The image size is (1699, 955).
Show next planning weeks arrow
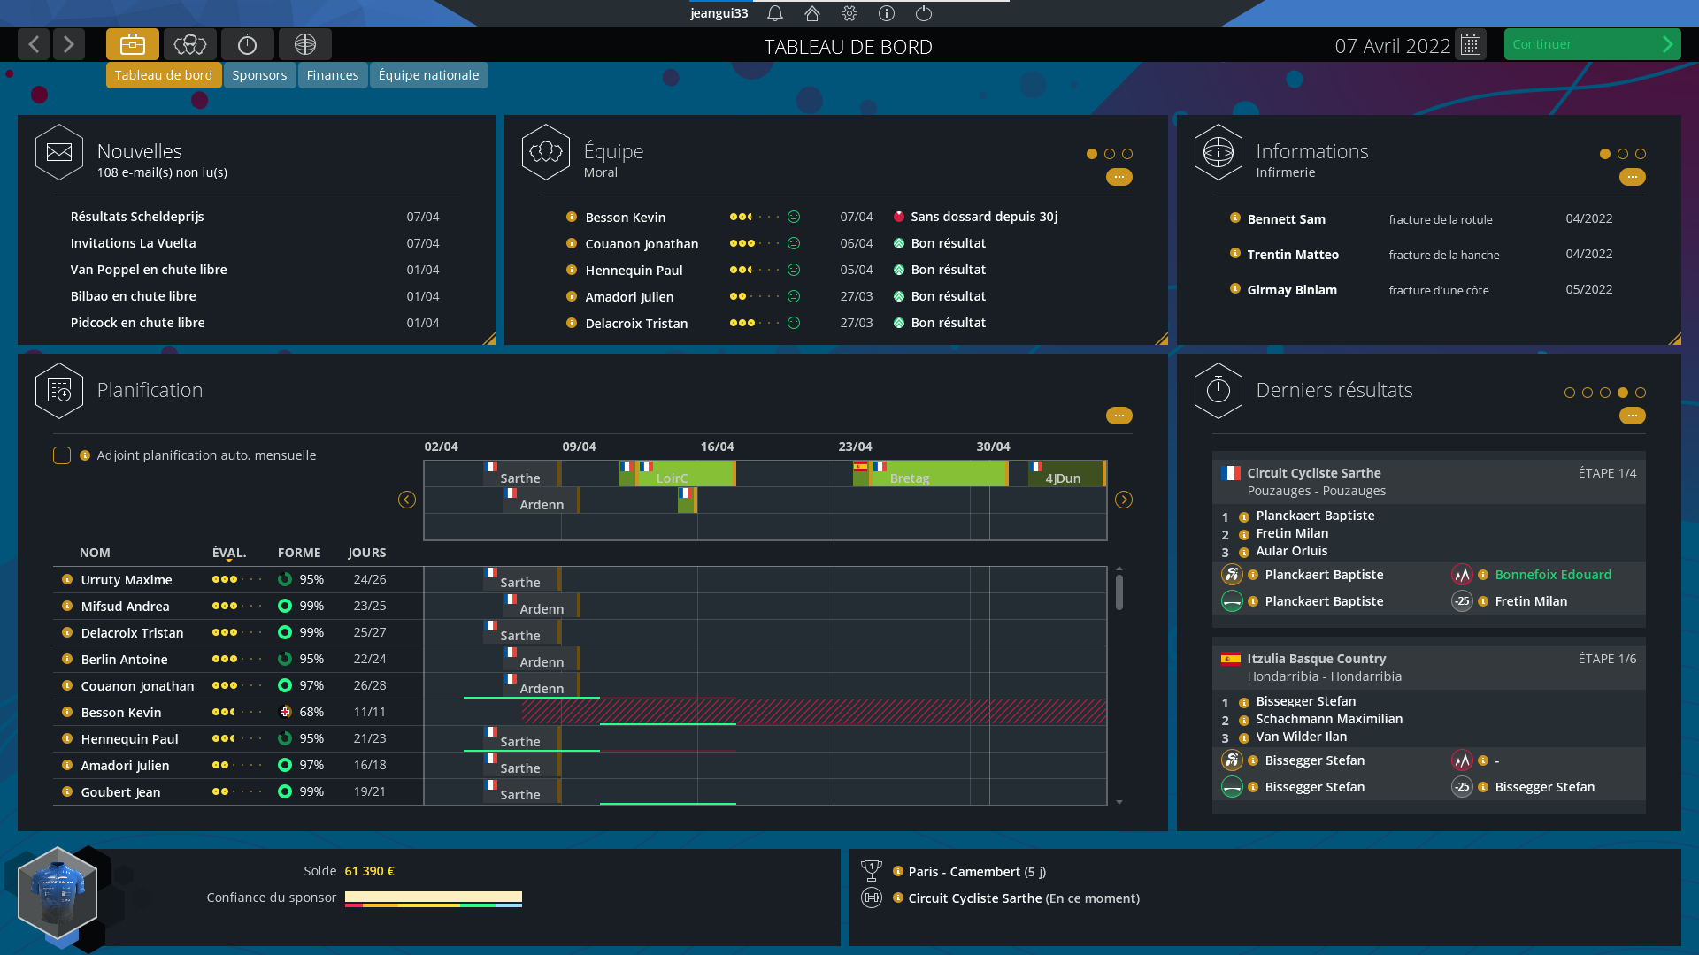point(1124,500)
